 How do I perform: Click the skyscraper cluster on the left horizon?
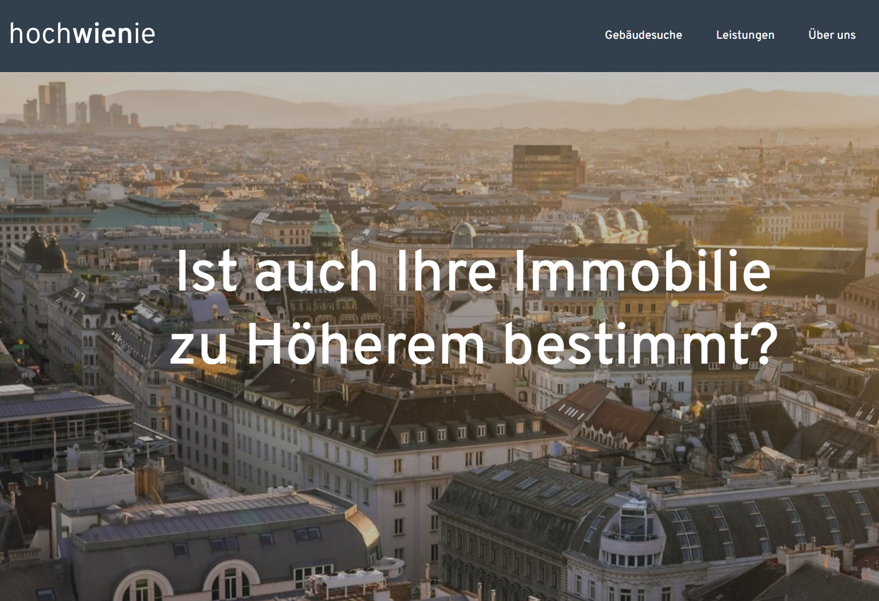(79, 105)
